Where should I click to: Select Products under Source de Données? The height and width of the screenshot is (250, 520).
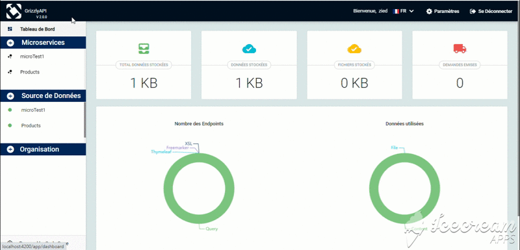click(x=31, y=125)
